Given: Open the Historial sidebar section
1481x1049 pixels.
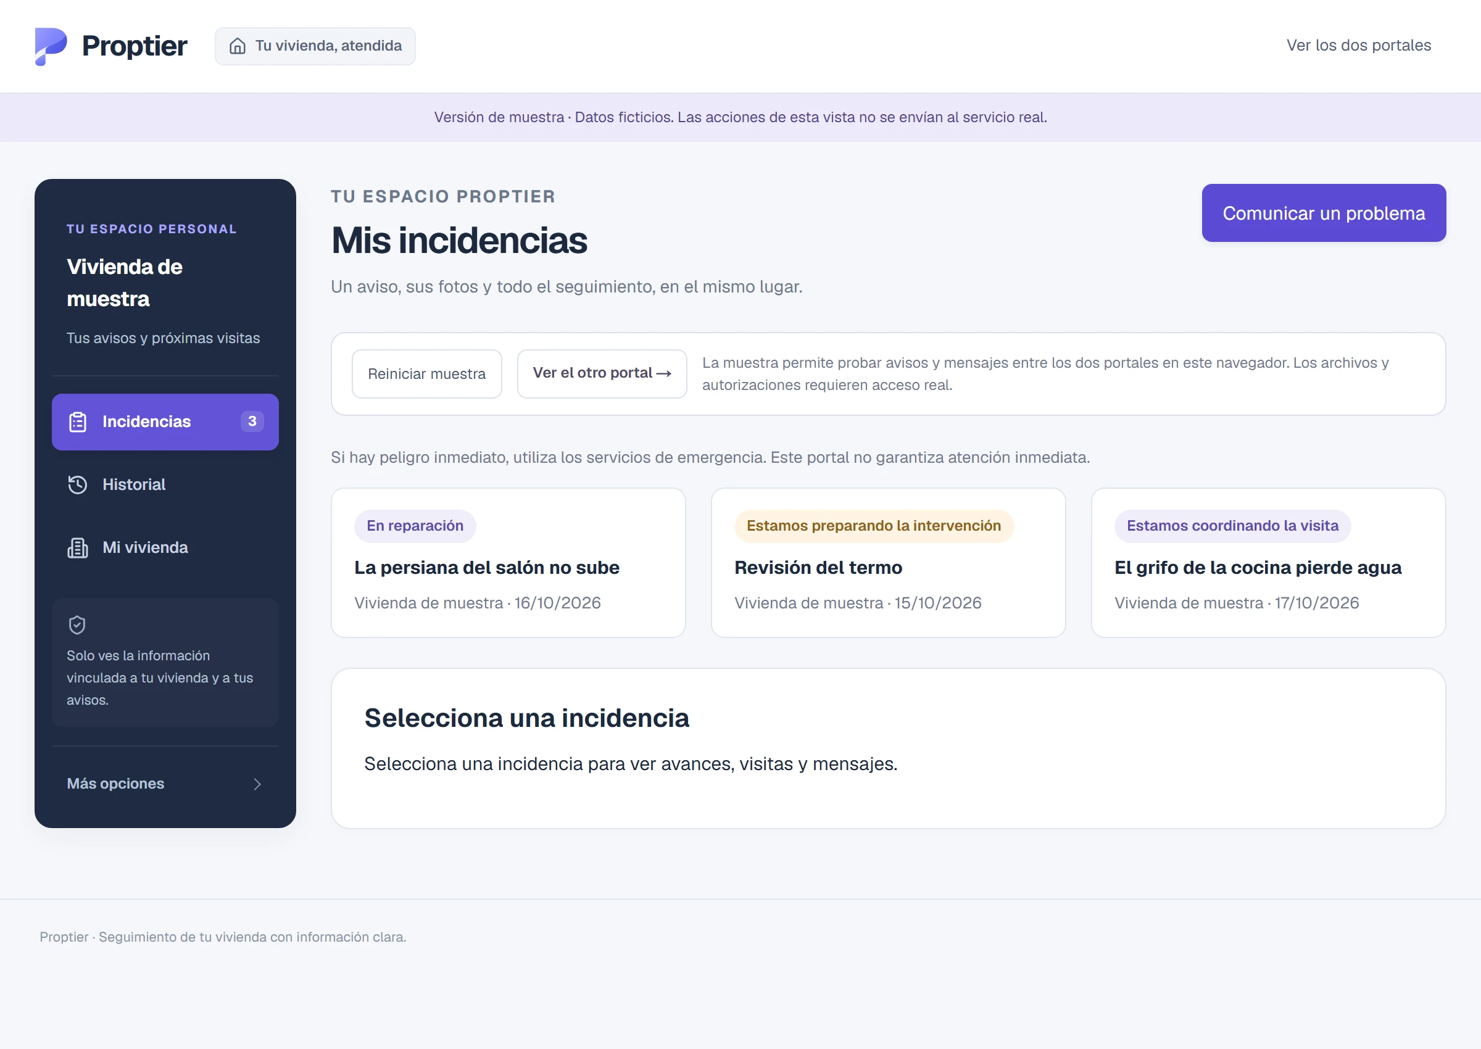Looking at the screenshot, I should pos(165,484).
